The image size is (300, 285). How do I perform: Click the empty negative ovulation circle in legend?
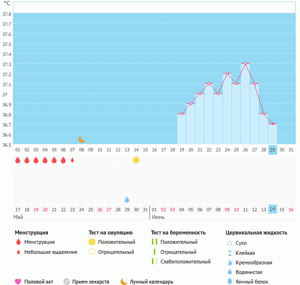(92, 252)
